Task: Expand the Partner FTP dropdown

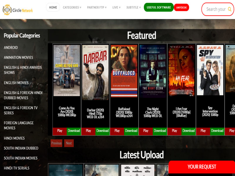Action: pos(97,7)
